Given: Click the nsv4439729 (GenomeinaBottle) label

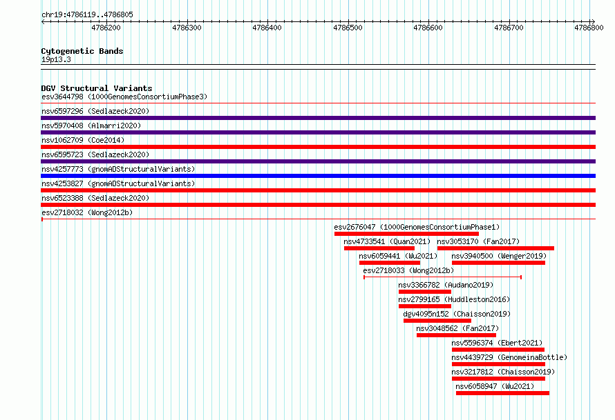Looking at the screenshot, I should point(509,357).
